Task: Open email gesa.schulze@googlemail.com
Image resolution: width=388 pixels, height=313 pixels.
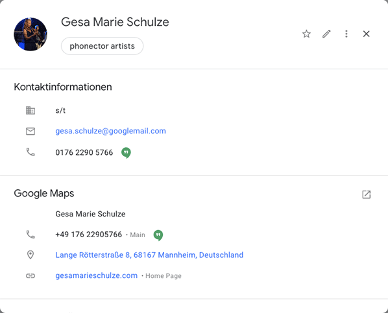Action: 110,131
